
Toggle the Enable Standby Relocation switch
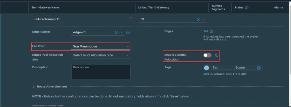(207, 55)
